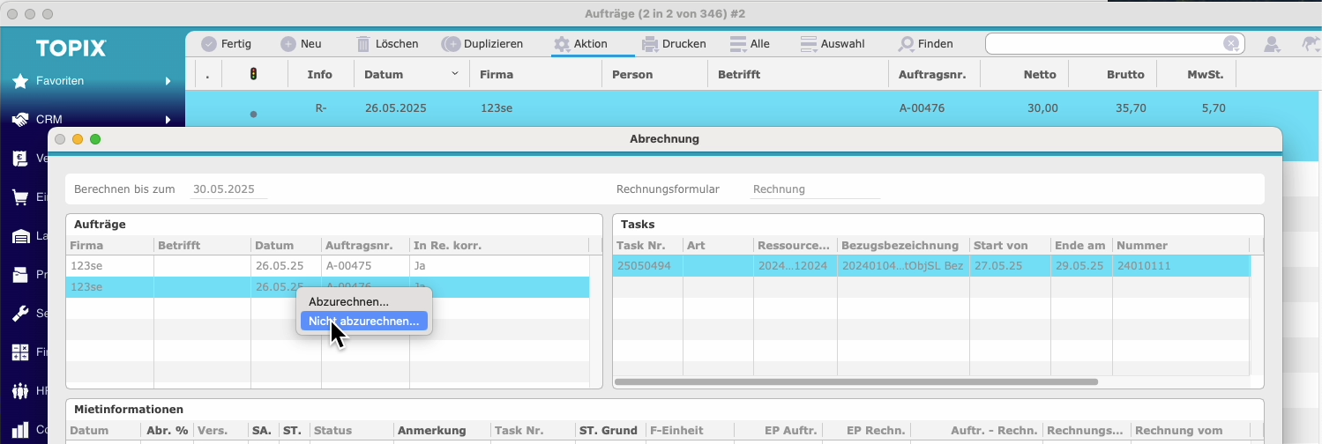The image size is (1322, 444).
Task: Select task 25050494 in Tasks table
Action: click(931, 266)
